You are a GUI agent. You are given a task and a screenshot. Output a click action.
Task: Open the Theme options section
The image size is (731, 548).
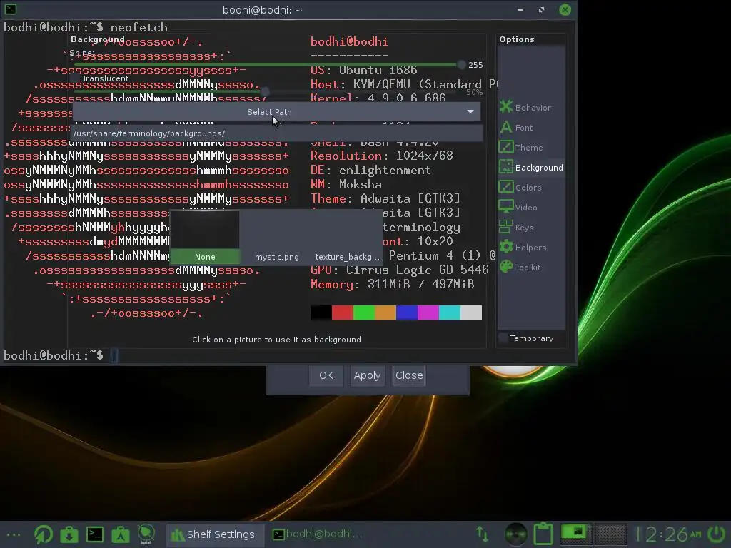(x=525, y=148)
